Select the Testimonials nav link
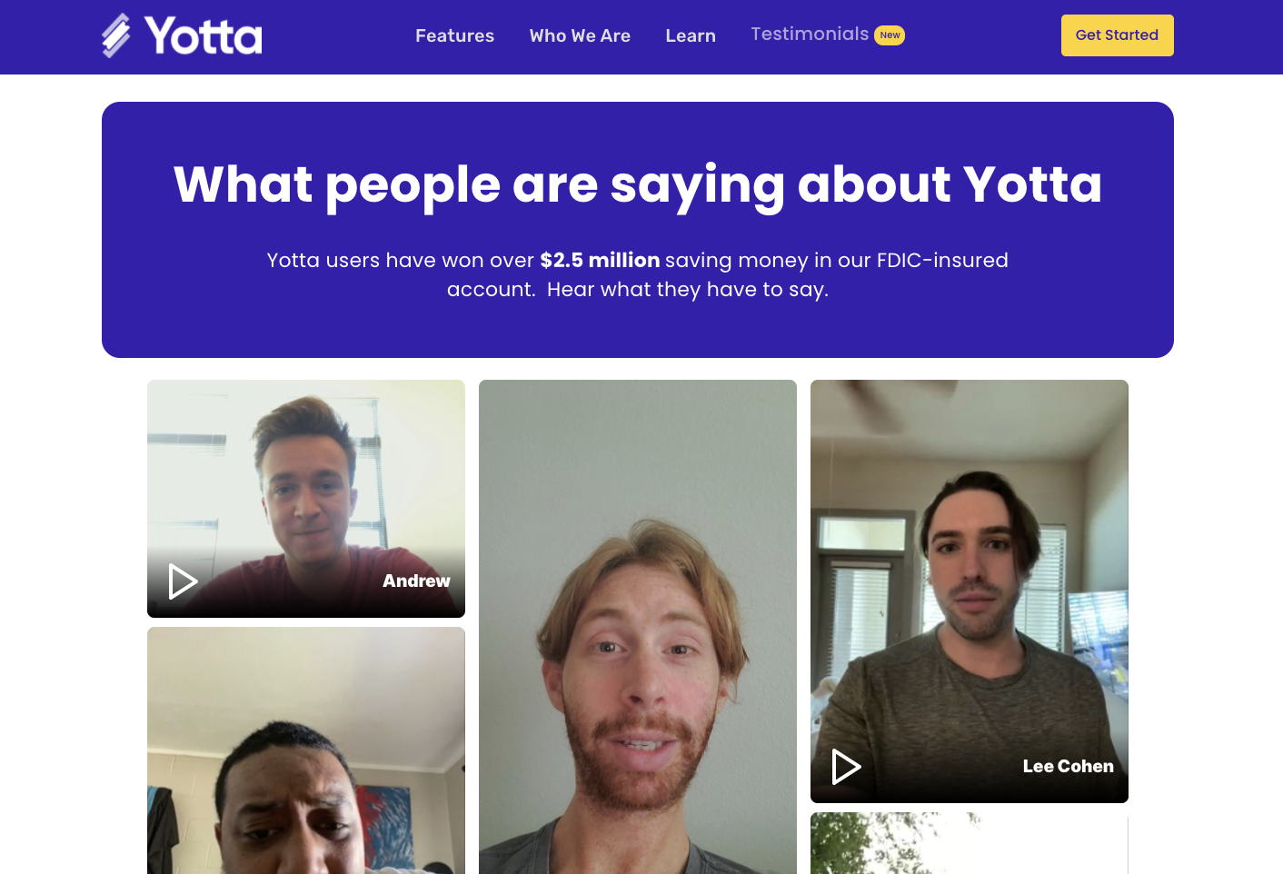 (810, 34)
